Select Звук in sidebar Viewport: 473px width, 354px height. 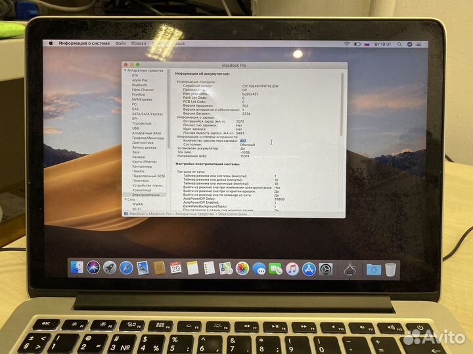click(136, 152)
